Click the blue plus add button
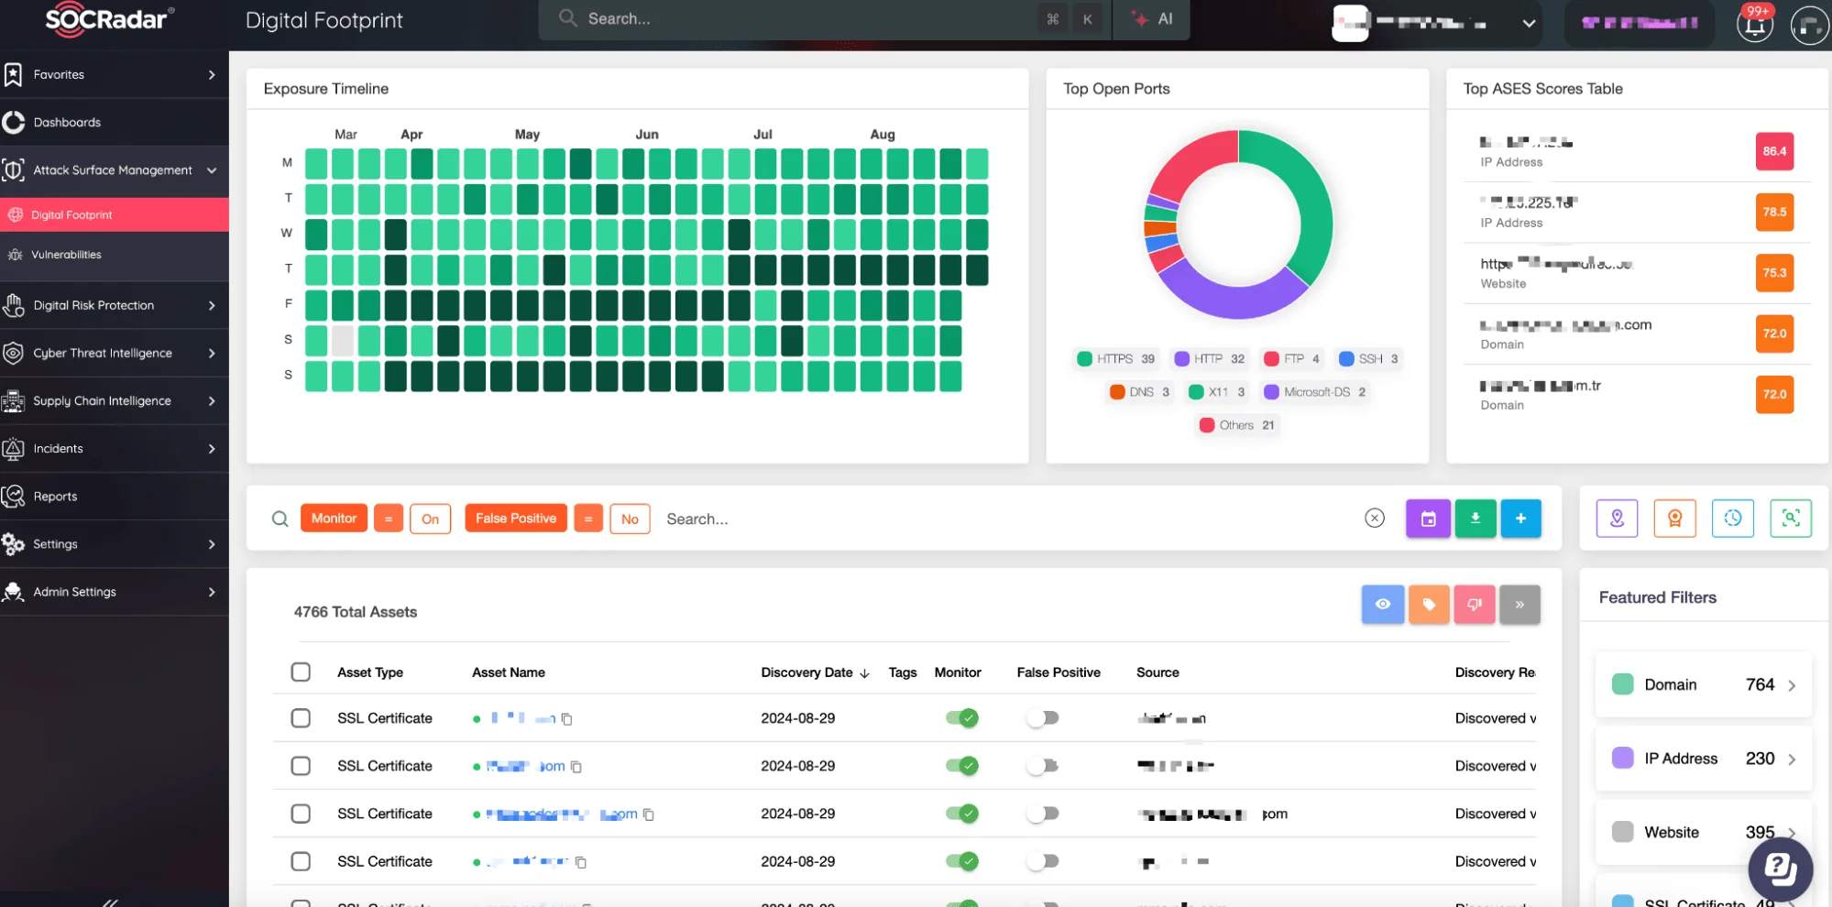Viewport: 1832px width, 907px height. pyautogui.click(x=1520, y=519)
